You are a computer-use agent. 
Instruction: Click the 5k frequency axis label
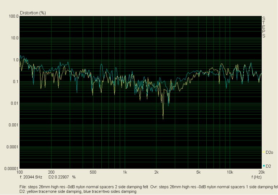click(198, 172)
